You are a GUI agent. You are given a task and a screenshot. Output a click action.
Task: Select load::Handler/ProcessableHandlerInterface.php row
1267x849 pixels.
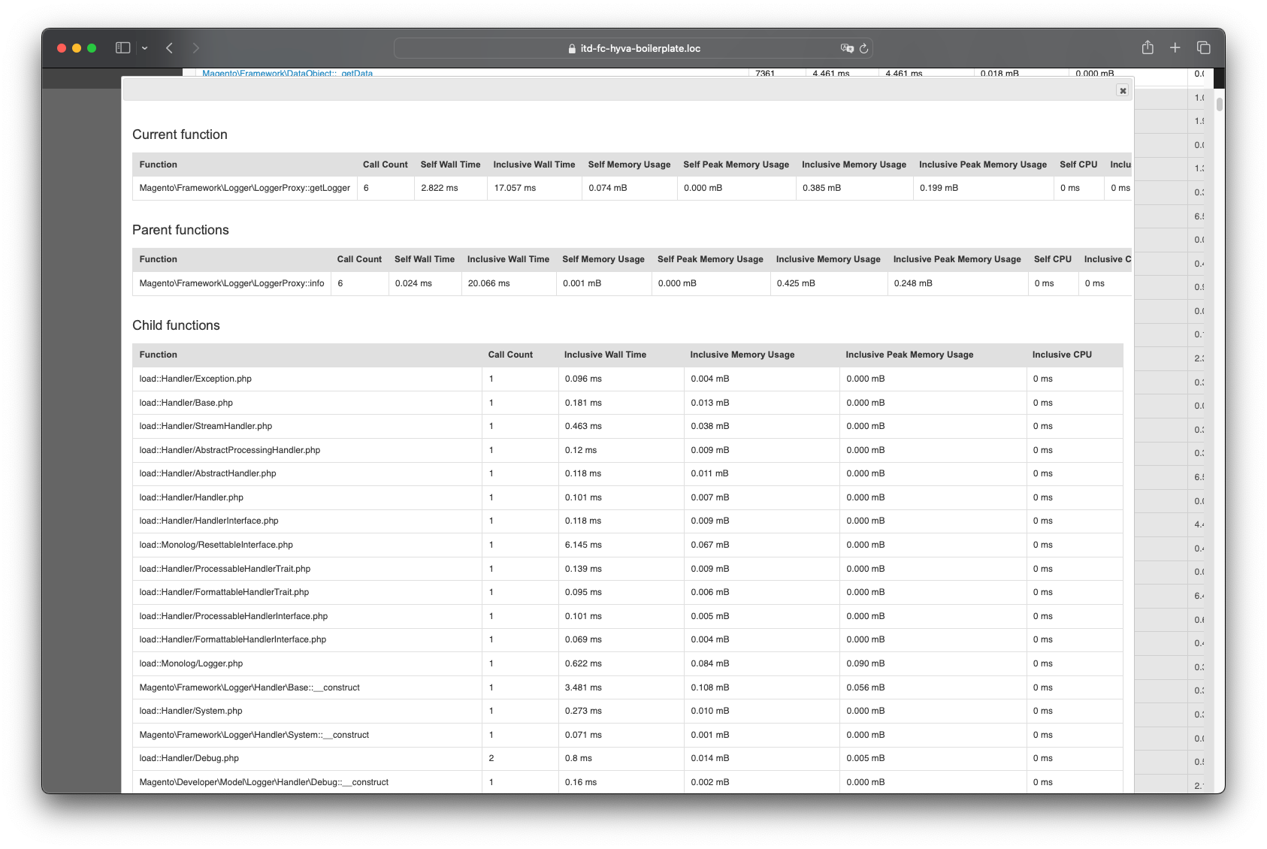pos(627,616)
